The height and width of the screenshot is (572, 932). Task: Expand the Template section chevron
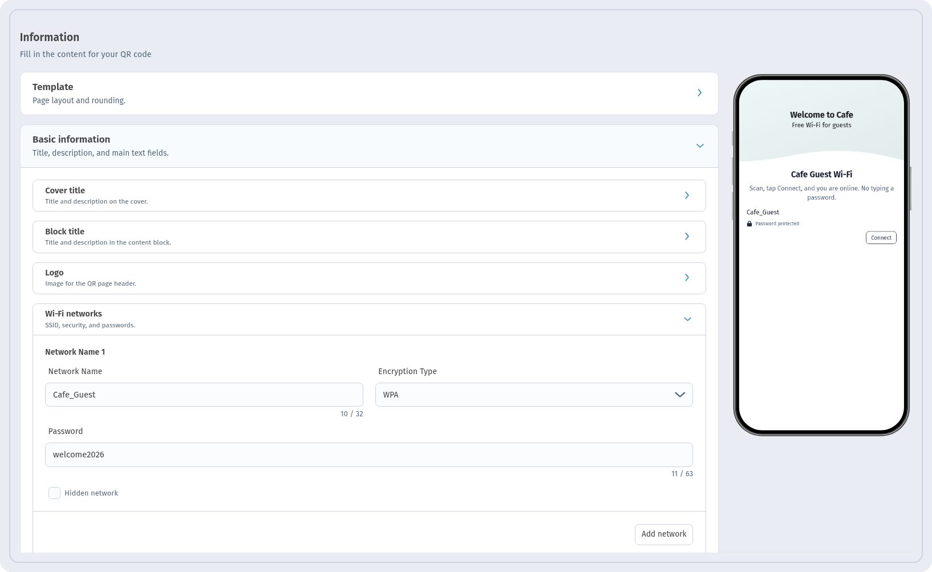coord(700,92)
